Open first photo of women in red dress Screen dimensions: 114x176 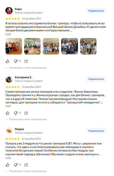(14, 46)
